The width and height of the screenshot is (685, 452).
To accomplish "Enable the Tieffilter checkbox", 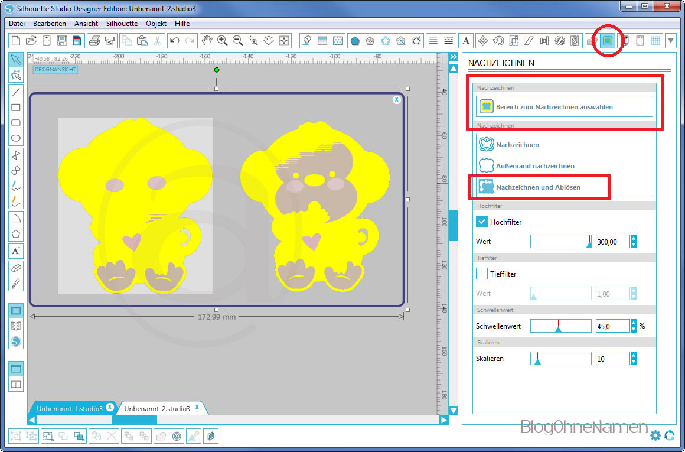I will coord(482,274).
